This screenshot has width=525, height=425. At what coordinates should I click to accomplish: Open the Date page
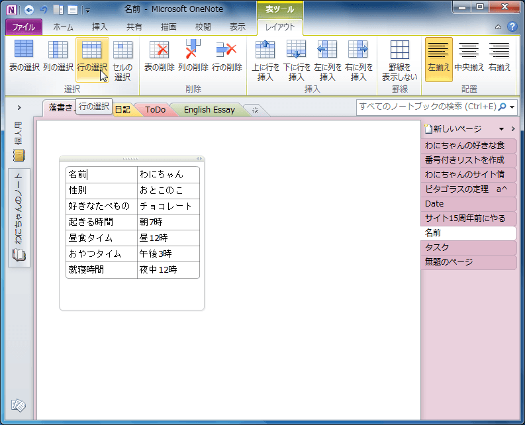(469, 204)
